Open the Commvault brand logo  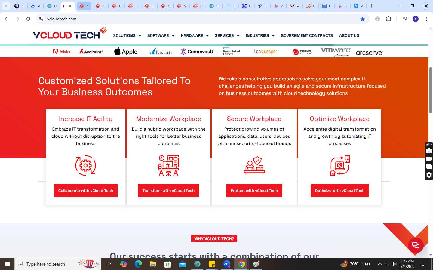pos(197,52)
